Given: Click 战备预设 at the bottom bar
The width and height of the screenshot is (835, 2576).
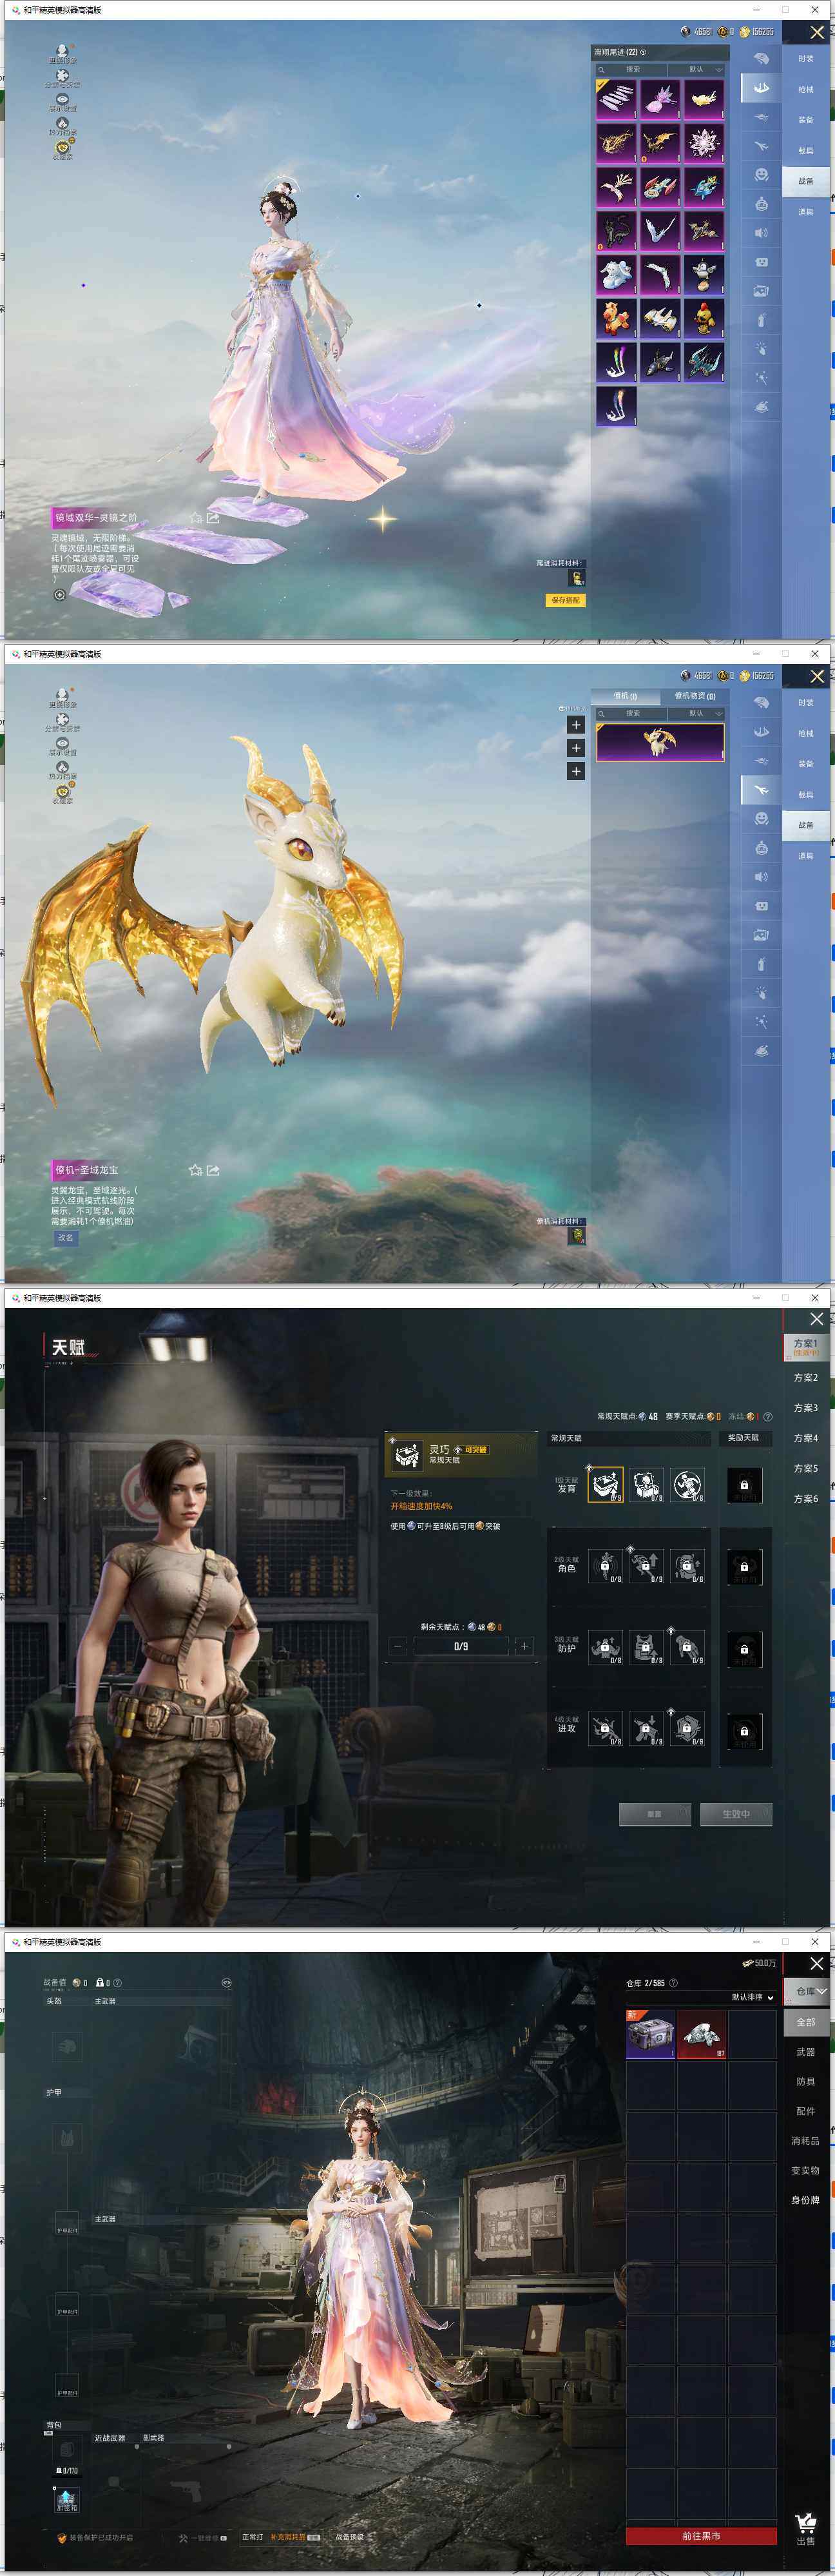Looking at the screenshot, I should coord(350,2537).
